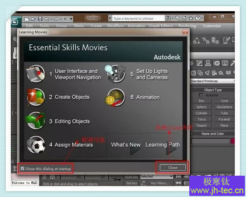
Task: Open the Tools menu
Action: [44, 26]
